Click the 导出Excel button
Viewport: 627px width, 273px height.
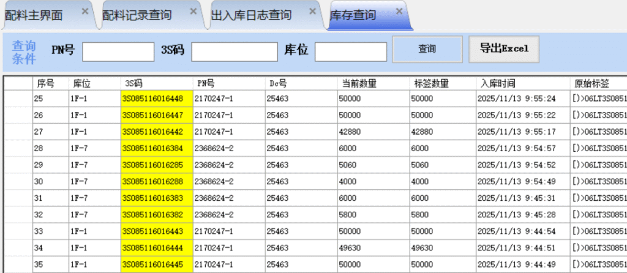[x=504, y=50]
